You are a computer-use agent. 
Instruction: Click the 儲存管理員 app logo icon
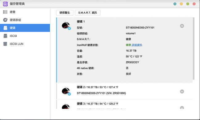pos(5,4)
